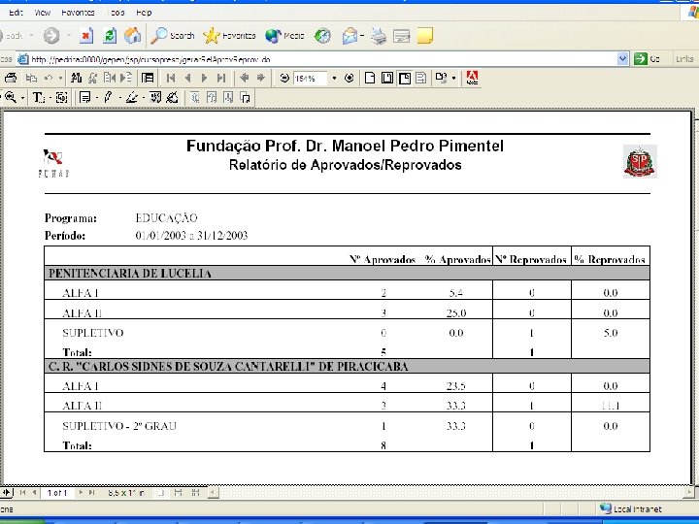699x524 pixels.
Task: Open the Adobe web logo button
Action: pos(472,78)
